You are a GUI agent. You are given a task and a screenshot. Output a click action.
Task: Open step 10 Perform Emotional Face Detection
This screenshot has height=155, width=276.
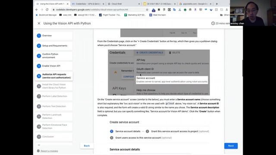[x=54, y=127]
